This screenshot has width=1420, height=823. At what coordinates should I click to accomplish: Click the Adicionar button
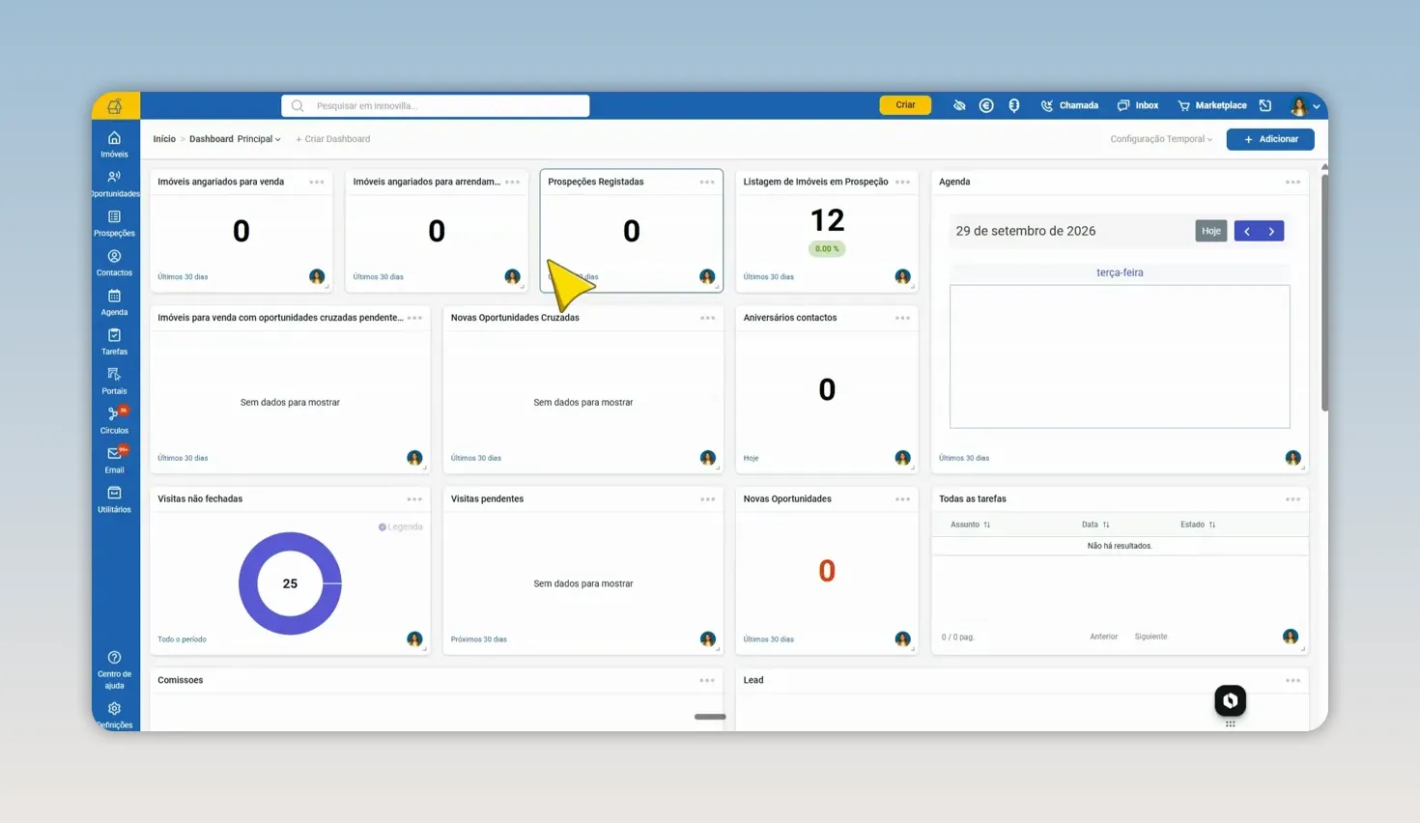click(1270, 139)
